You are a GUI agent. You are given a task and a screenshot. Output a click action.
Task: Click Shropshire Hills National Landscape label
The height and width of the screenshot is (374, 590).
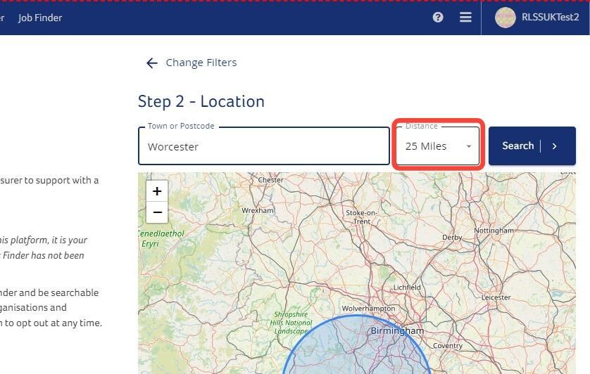291,323
